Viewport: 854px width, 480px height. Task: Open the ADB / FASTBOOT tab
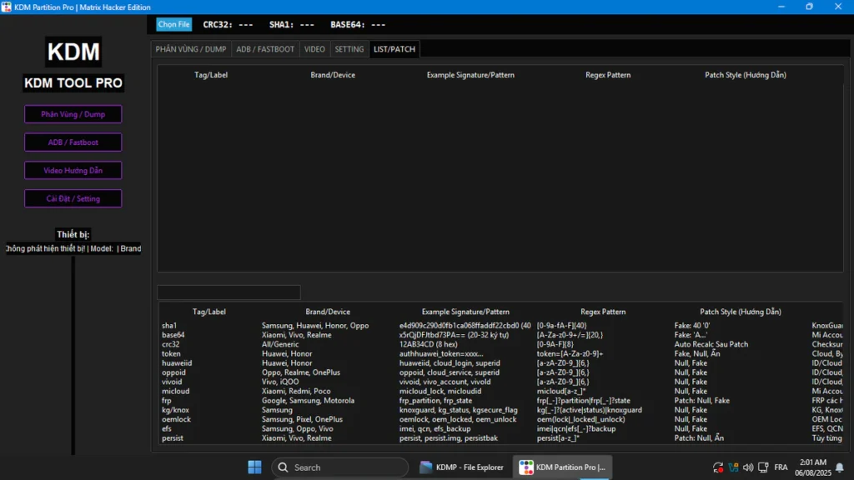265,49
